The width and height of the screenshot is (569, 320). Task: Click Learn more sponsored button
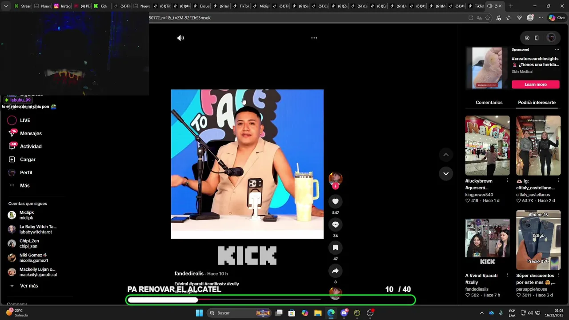click(535, 84)
